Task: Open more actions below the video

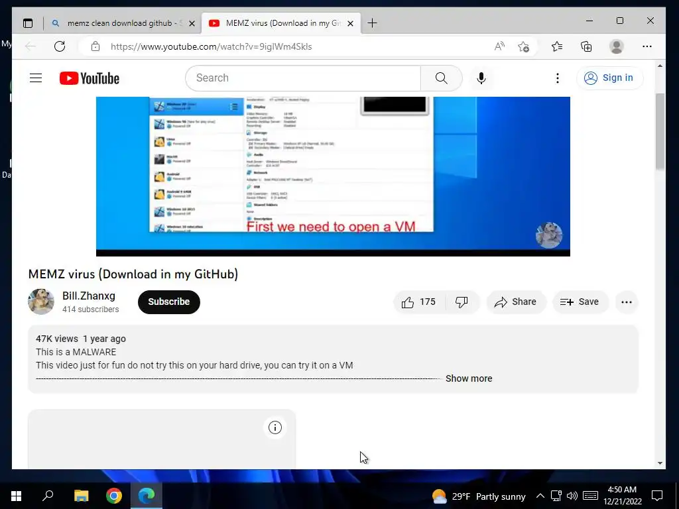Action: point(627,302)
